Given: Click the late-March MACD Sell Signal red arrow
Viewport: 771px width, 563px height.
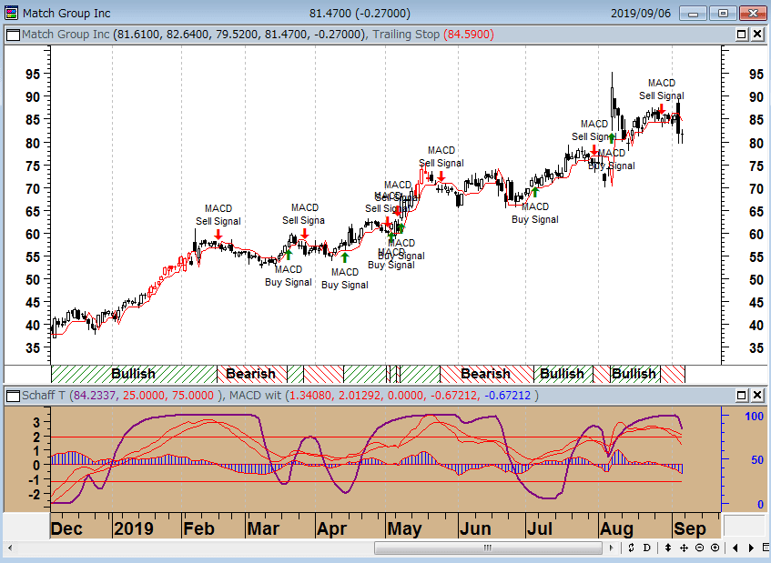Looking at the screenshot, I should [x=305, y=234].
